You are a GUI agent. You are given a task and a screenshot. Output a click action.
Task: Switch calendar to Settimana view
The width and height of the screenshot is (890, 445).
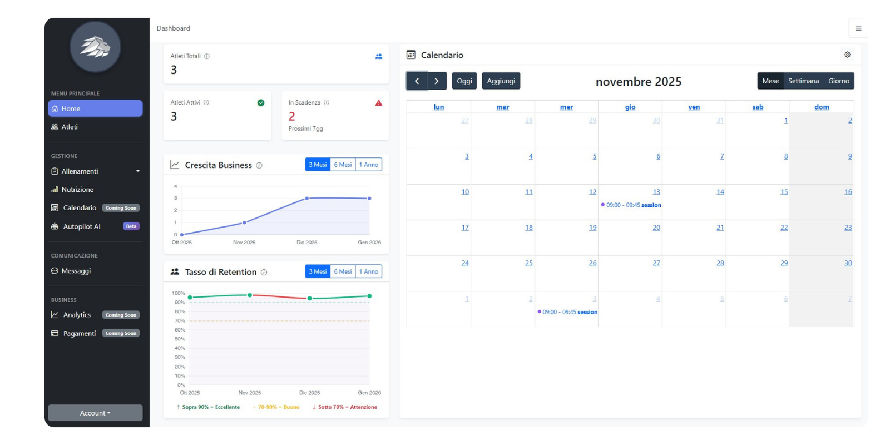[x=803, y=81]
